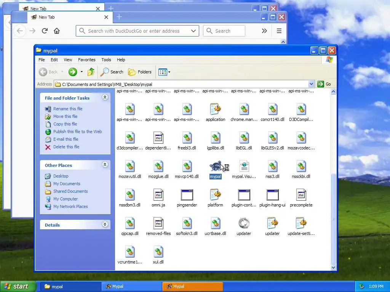The height and width of the screenshot is (292, 390).
Task: Click the Mypal Search box
Action: tap(224, 31)
